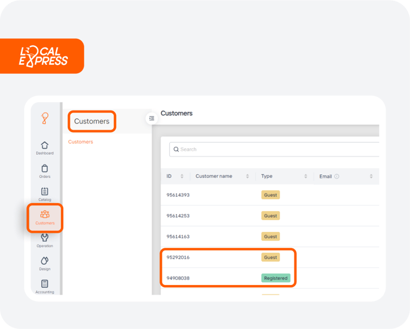Click the Local Express logo in the sidebar
Image resolution: width=410 pixels, height=329 pixels.
coord(45,118)
